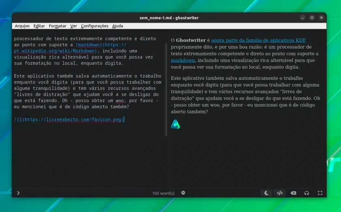Toggle dark mode with the moon icon
The width and height of the screenshot is (341, 212).
pos(266,193)
